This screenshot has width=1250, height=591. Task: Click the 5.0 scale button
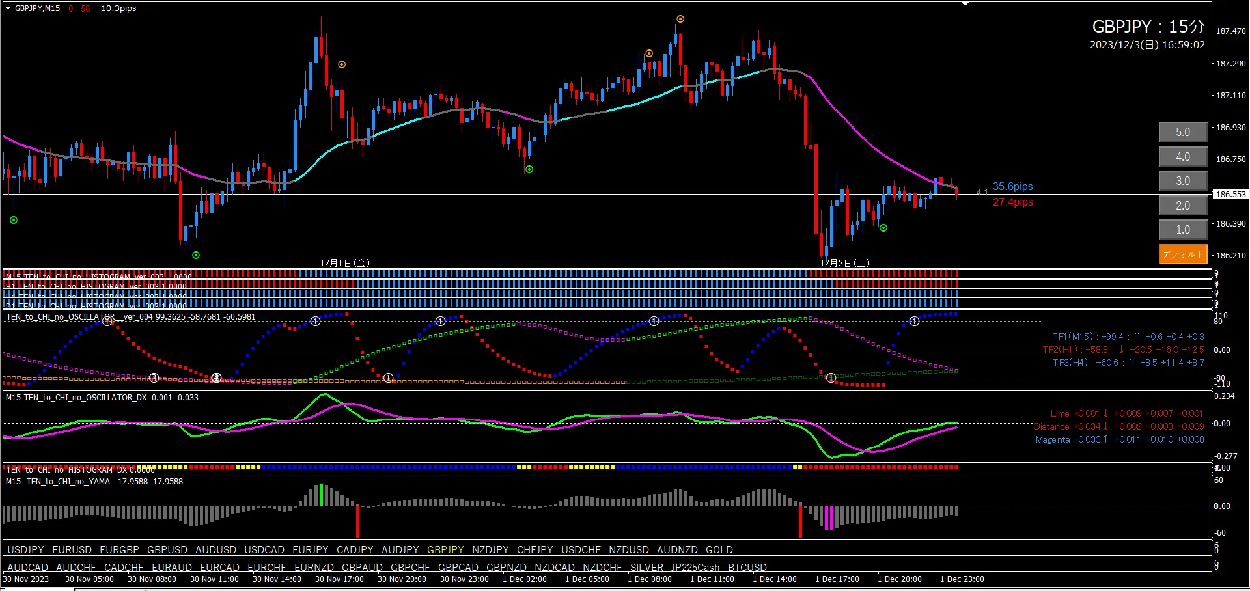(1183, 132)
